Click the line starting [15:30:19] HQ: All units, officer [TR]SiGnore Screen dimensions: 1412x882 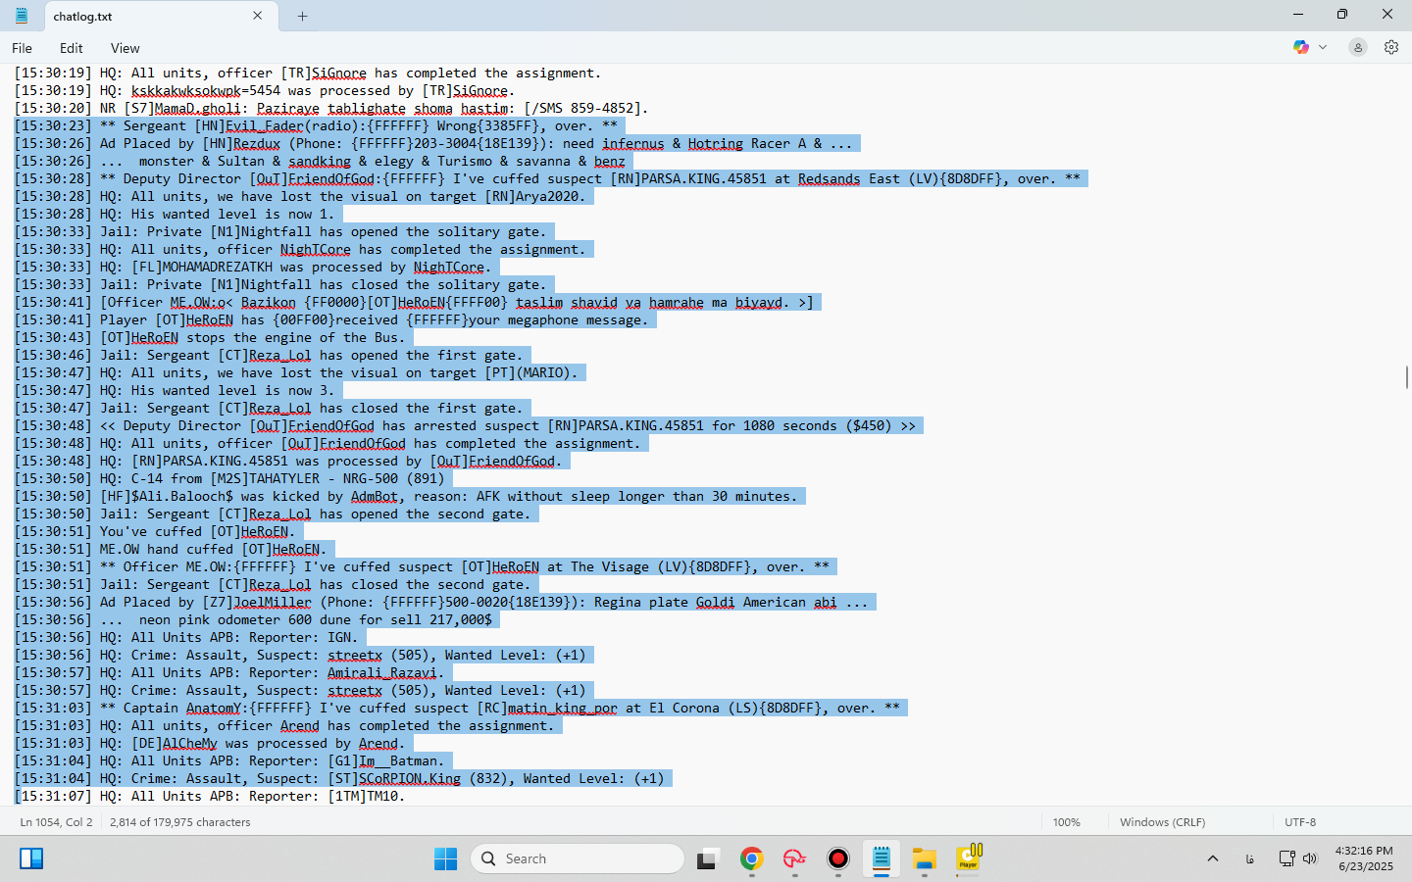tap(308, 73)
